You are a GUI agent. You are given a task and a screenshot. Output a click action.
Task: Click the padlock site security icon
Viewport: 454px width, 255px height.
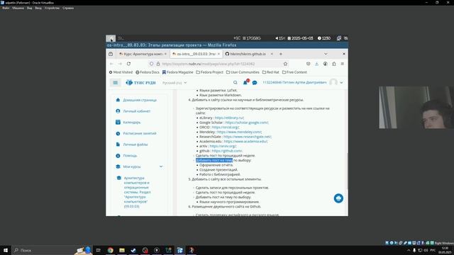click(158, 64)
